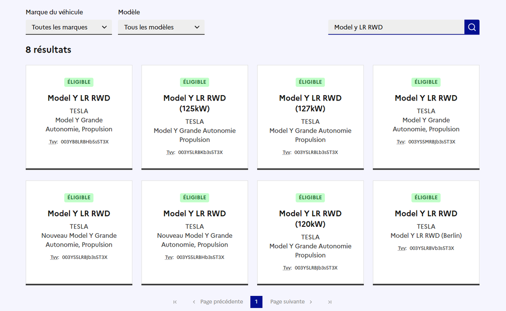The image size is (506, 311).
Task: Click the ÉLIGIBLE badge on the Berlin card
Action: pyautogui.click(x=426, y=197)
